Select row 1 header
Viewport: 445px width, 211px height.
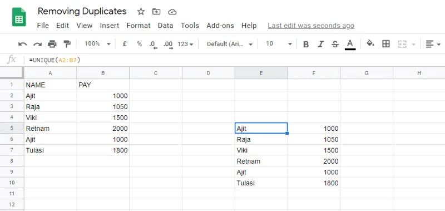(12, 85)
